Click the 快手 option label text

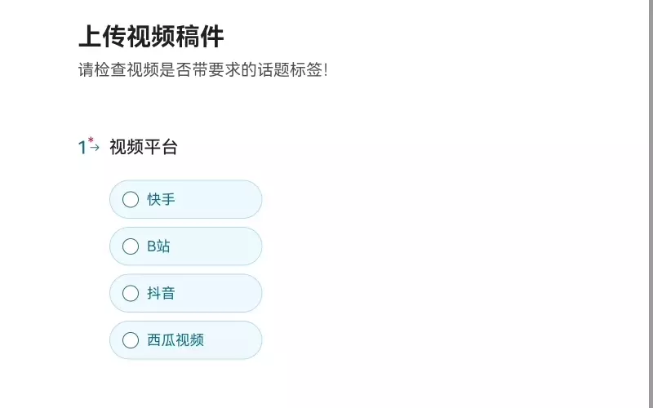pos(161,199)
